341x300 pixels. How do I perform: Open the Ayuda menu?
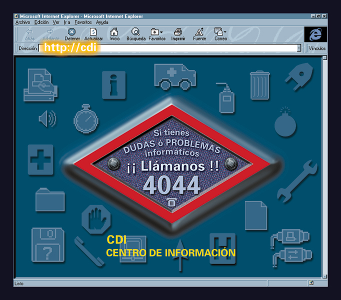(102, 22)
